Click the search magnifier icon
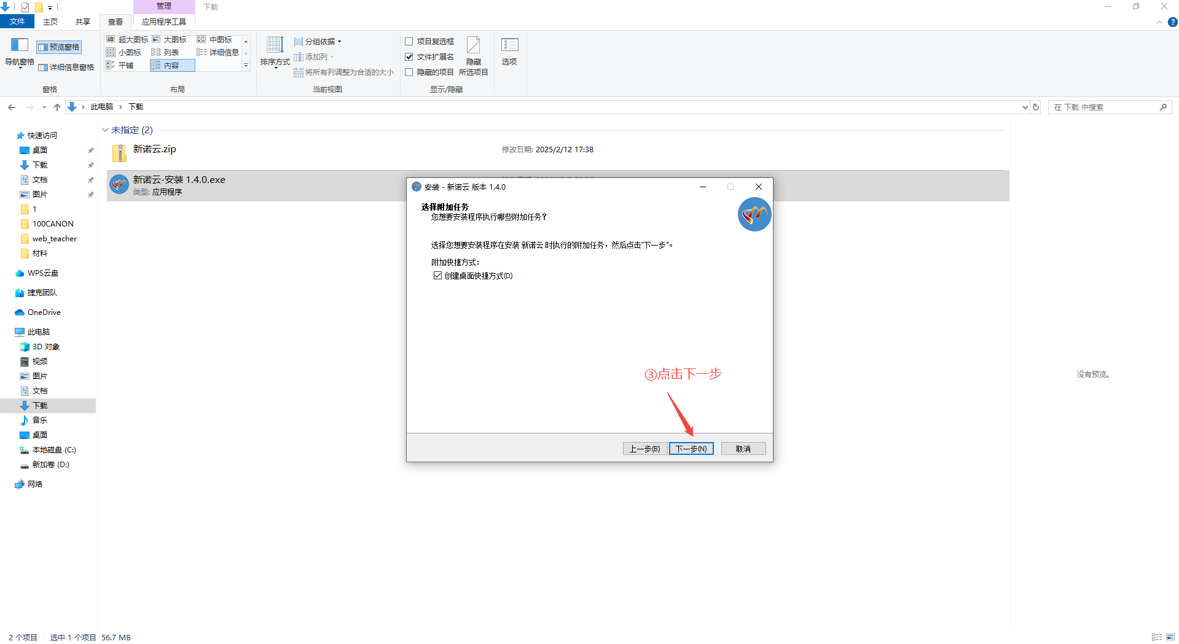Viewport: 1179px width, 644px height. point(1163,107)
